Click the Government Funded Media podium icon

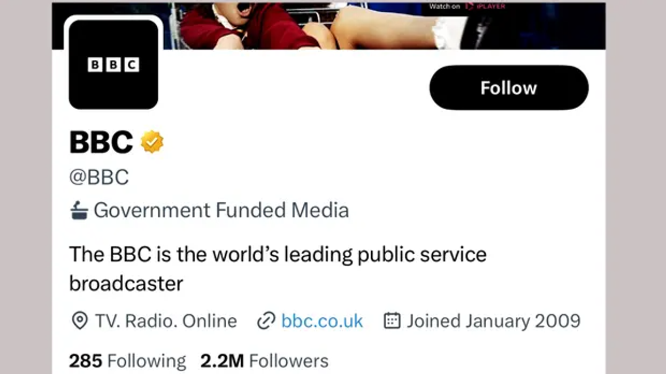coord(79,210)
